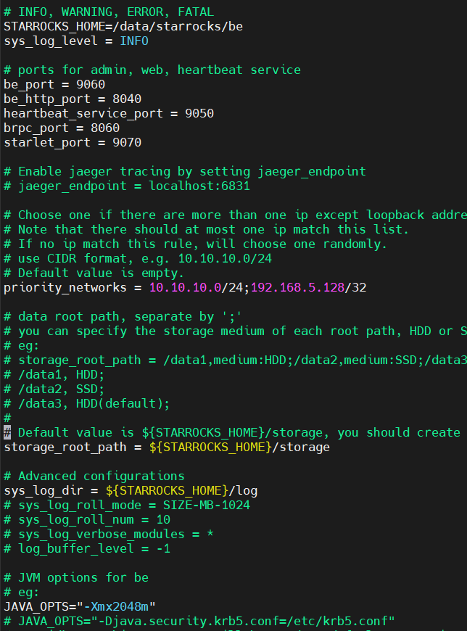Viewport: 467px width, 631px height.
Task: Click the 'If no ip match this rule' comment
Action: (196, 244)
